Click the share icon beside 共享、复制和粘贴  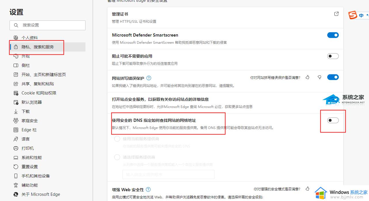tap(16, 84)
